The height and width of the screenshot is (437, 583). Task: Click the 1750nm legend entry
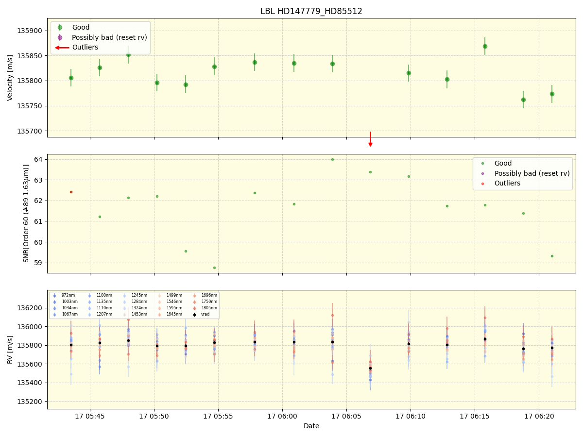click(x=205, y=302)
